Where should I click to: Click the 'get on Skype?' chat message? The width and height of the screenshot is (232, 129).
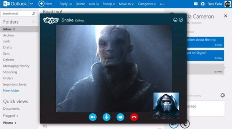click(x=205, y=55)
